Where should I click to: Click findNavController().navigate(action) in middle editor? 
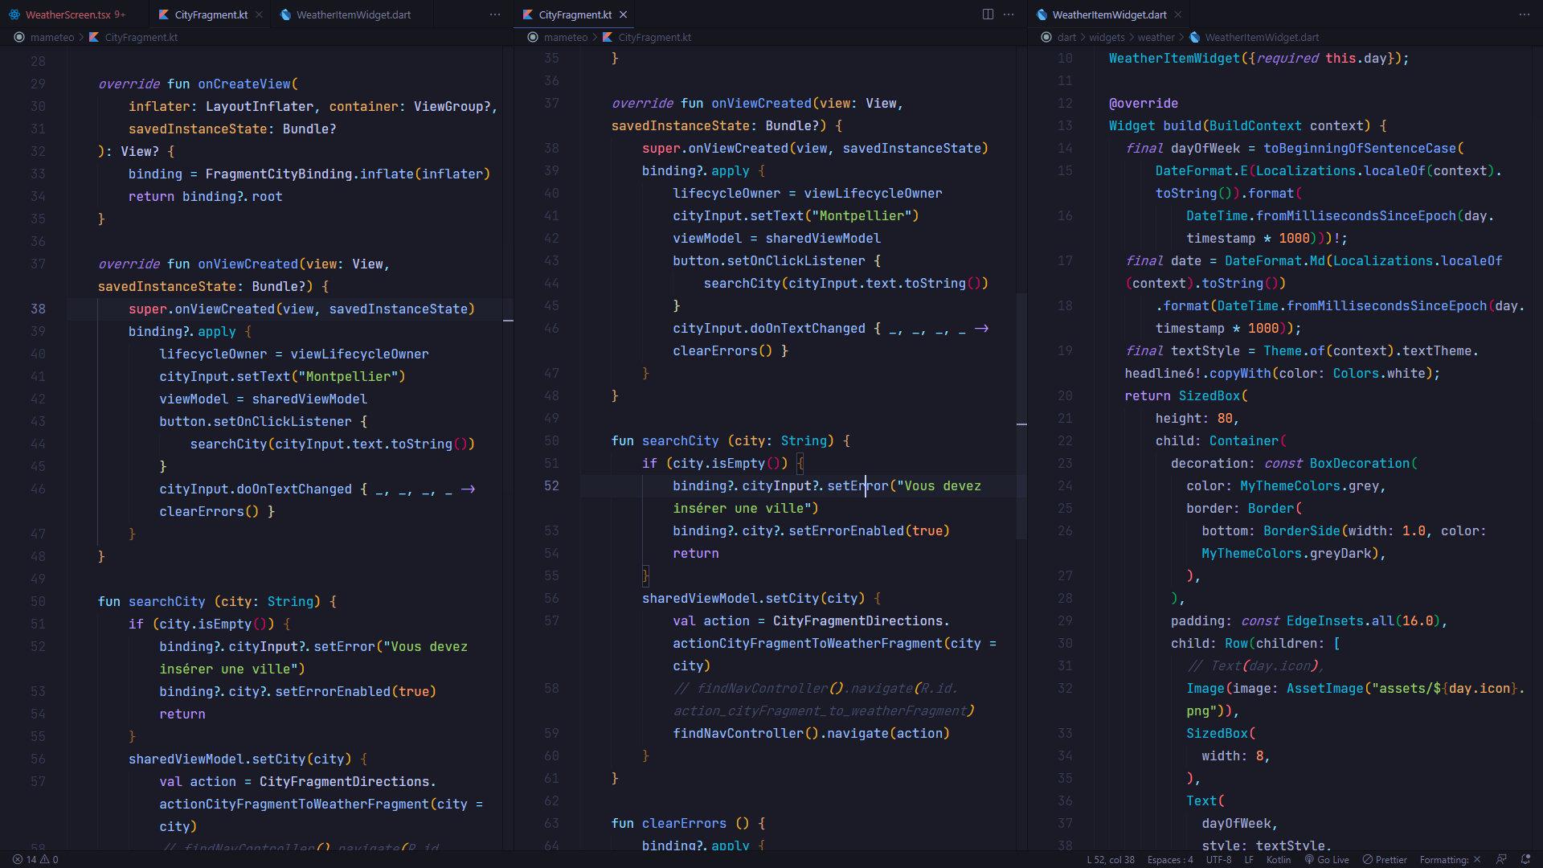pos(811,733)
